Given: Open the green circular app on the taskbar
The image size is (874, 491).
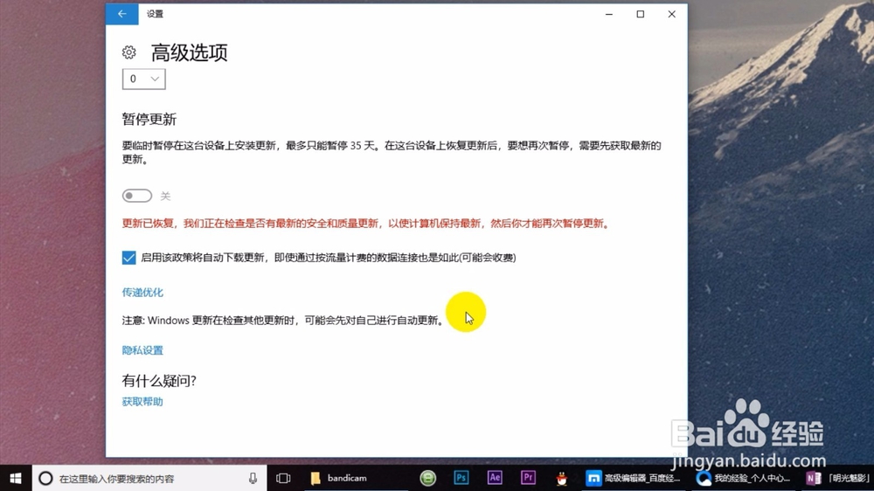Looking at the screenshot, I should 427,478.
